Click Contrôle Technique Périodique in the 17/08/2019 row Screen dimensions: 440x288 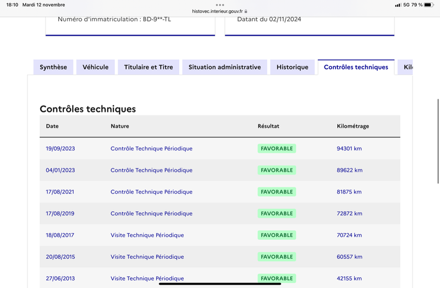tap(152, 213)
